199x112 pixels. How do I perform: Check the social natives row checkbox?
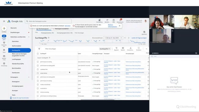(x=38, y=73)
